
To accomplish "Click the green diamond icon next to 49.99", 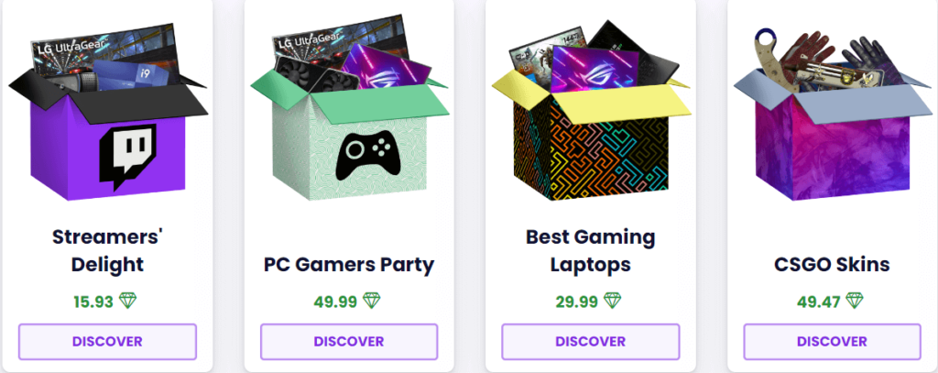I will click(372, 301).
